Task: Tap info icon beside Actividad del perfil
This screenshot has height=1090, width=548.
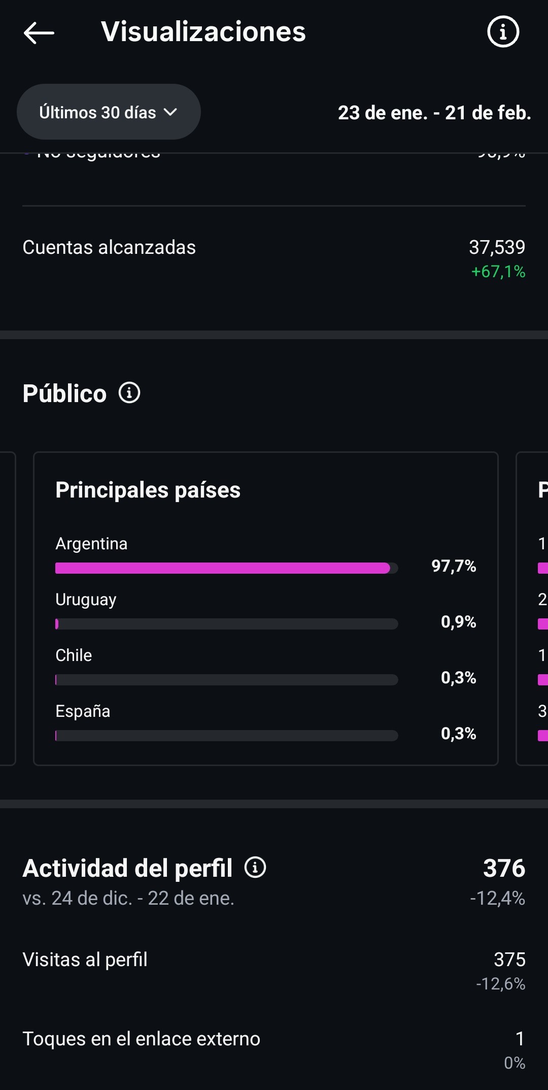Action: click(x=255, y=867)
